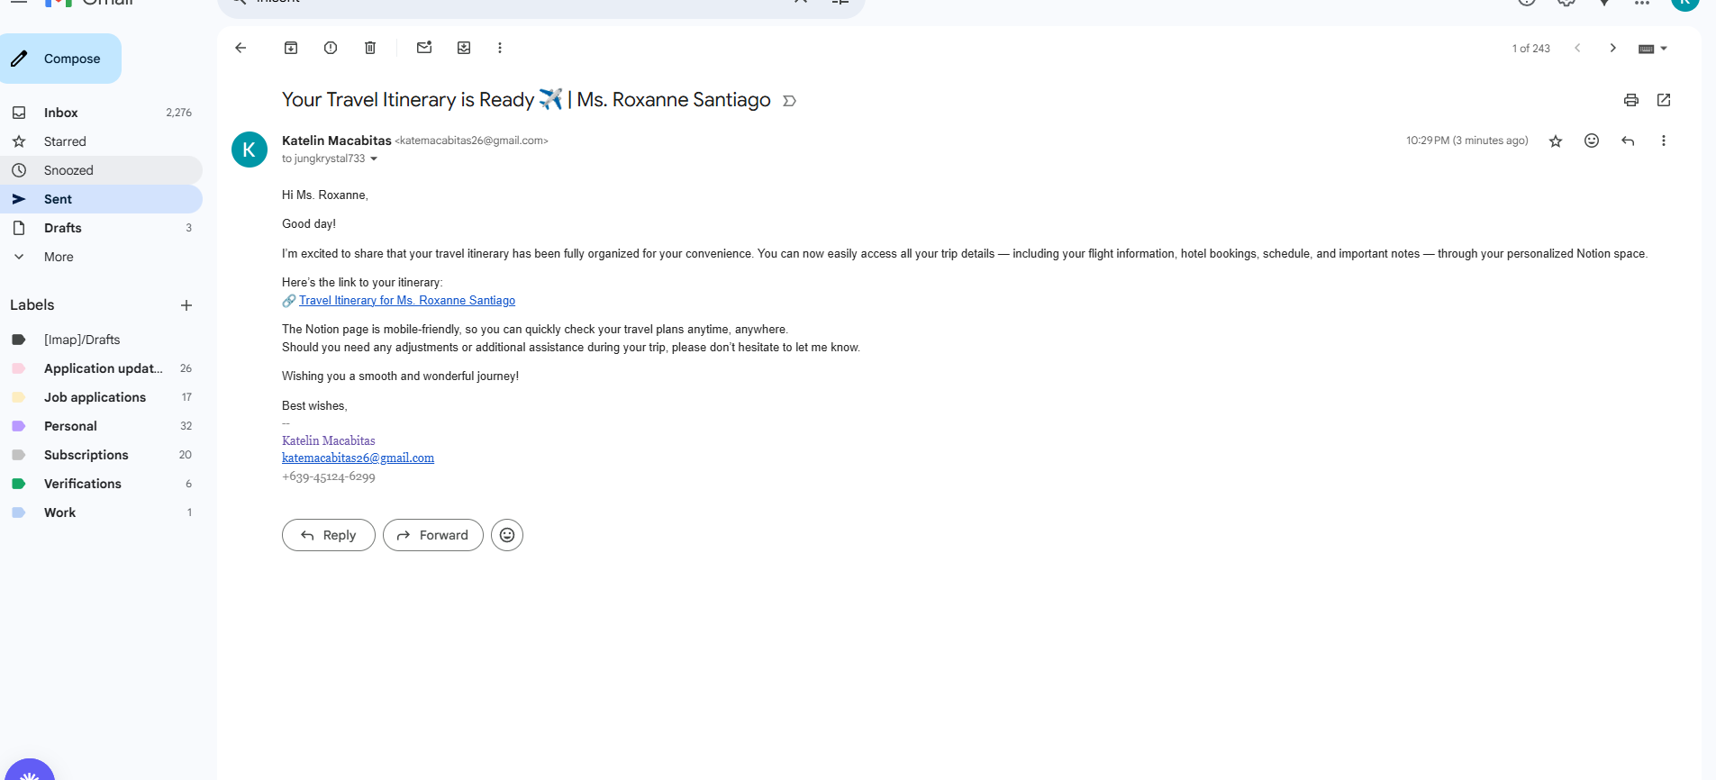Click the 'Best wishes,' closing line
Screen dimensions: 1716x780
314,406
